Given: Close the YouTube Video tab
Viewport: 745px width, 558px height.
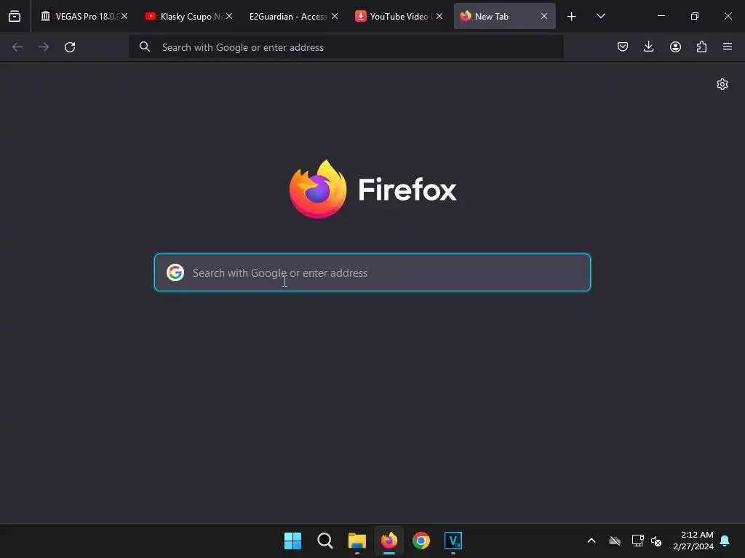Looking at the screenshot, I should [439, 16].
